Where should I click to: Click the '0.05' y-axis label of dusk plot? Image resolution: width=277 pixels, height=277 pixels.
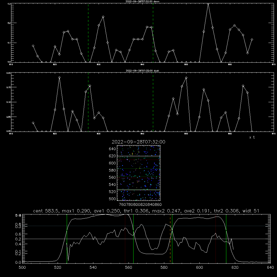point(8,117)
